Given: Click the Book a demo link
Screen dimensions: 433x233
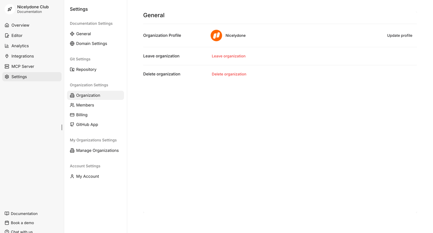Looking at the screenshot, I should pos(19,223).
